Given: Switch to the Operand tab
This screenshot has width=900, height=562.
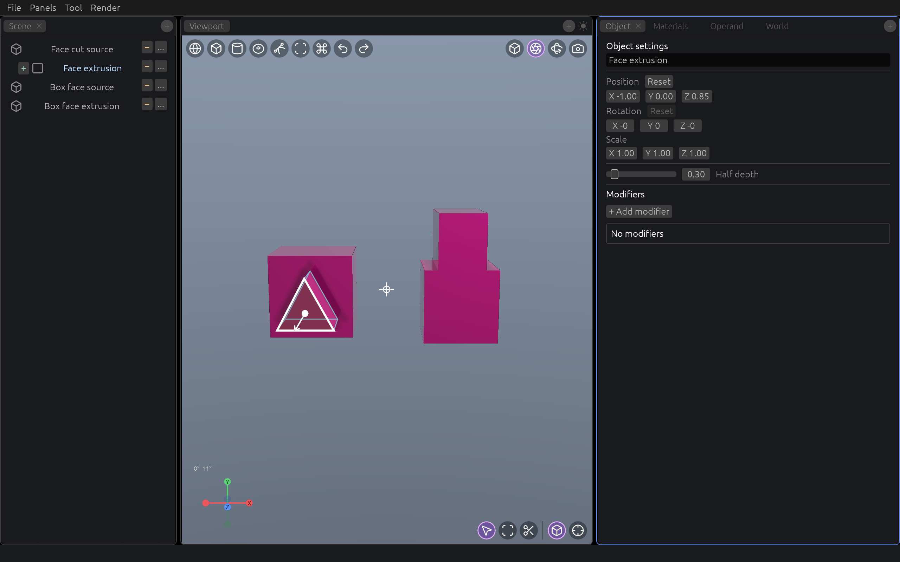Looking at the screenshot, I should point(726,26).
